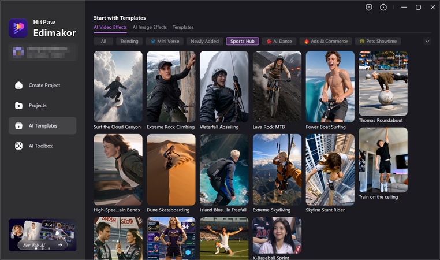440x260 pixels.
Task: Open the Surf the Cloud Canyon template
Action: click(118, 87)
